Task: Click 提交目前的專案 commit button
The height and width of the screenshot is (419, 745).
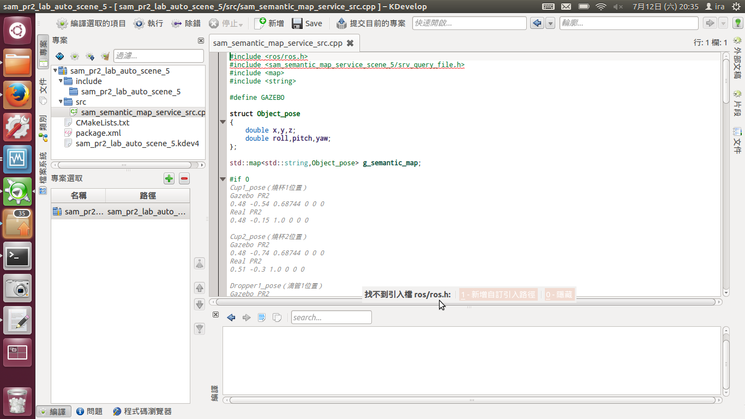Action: (371, 23)
